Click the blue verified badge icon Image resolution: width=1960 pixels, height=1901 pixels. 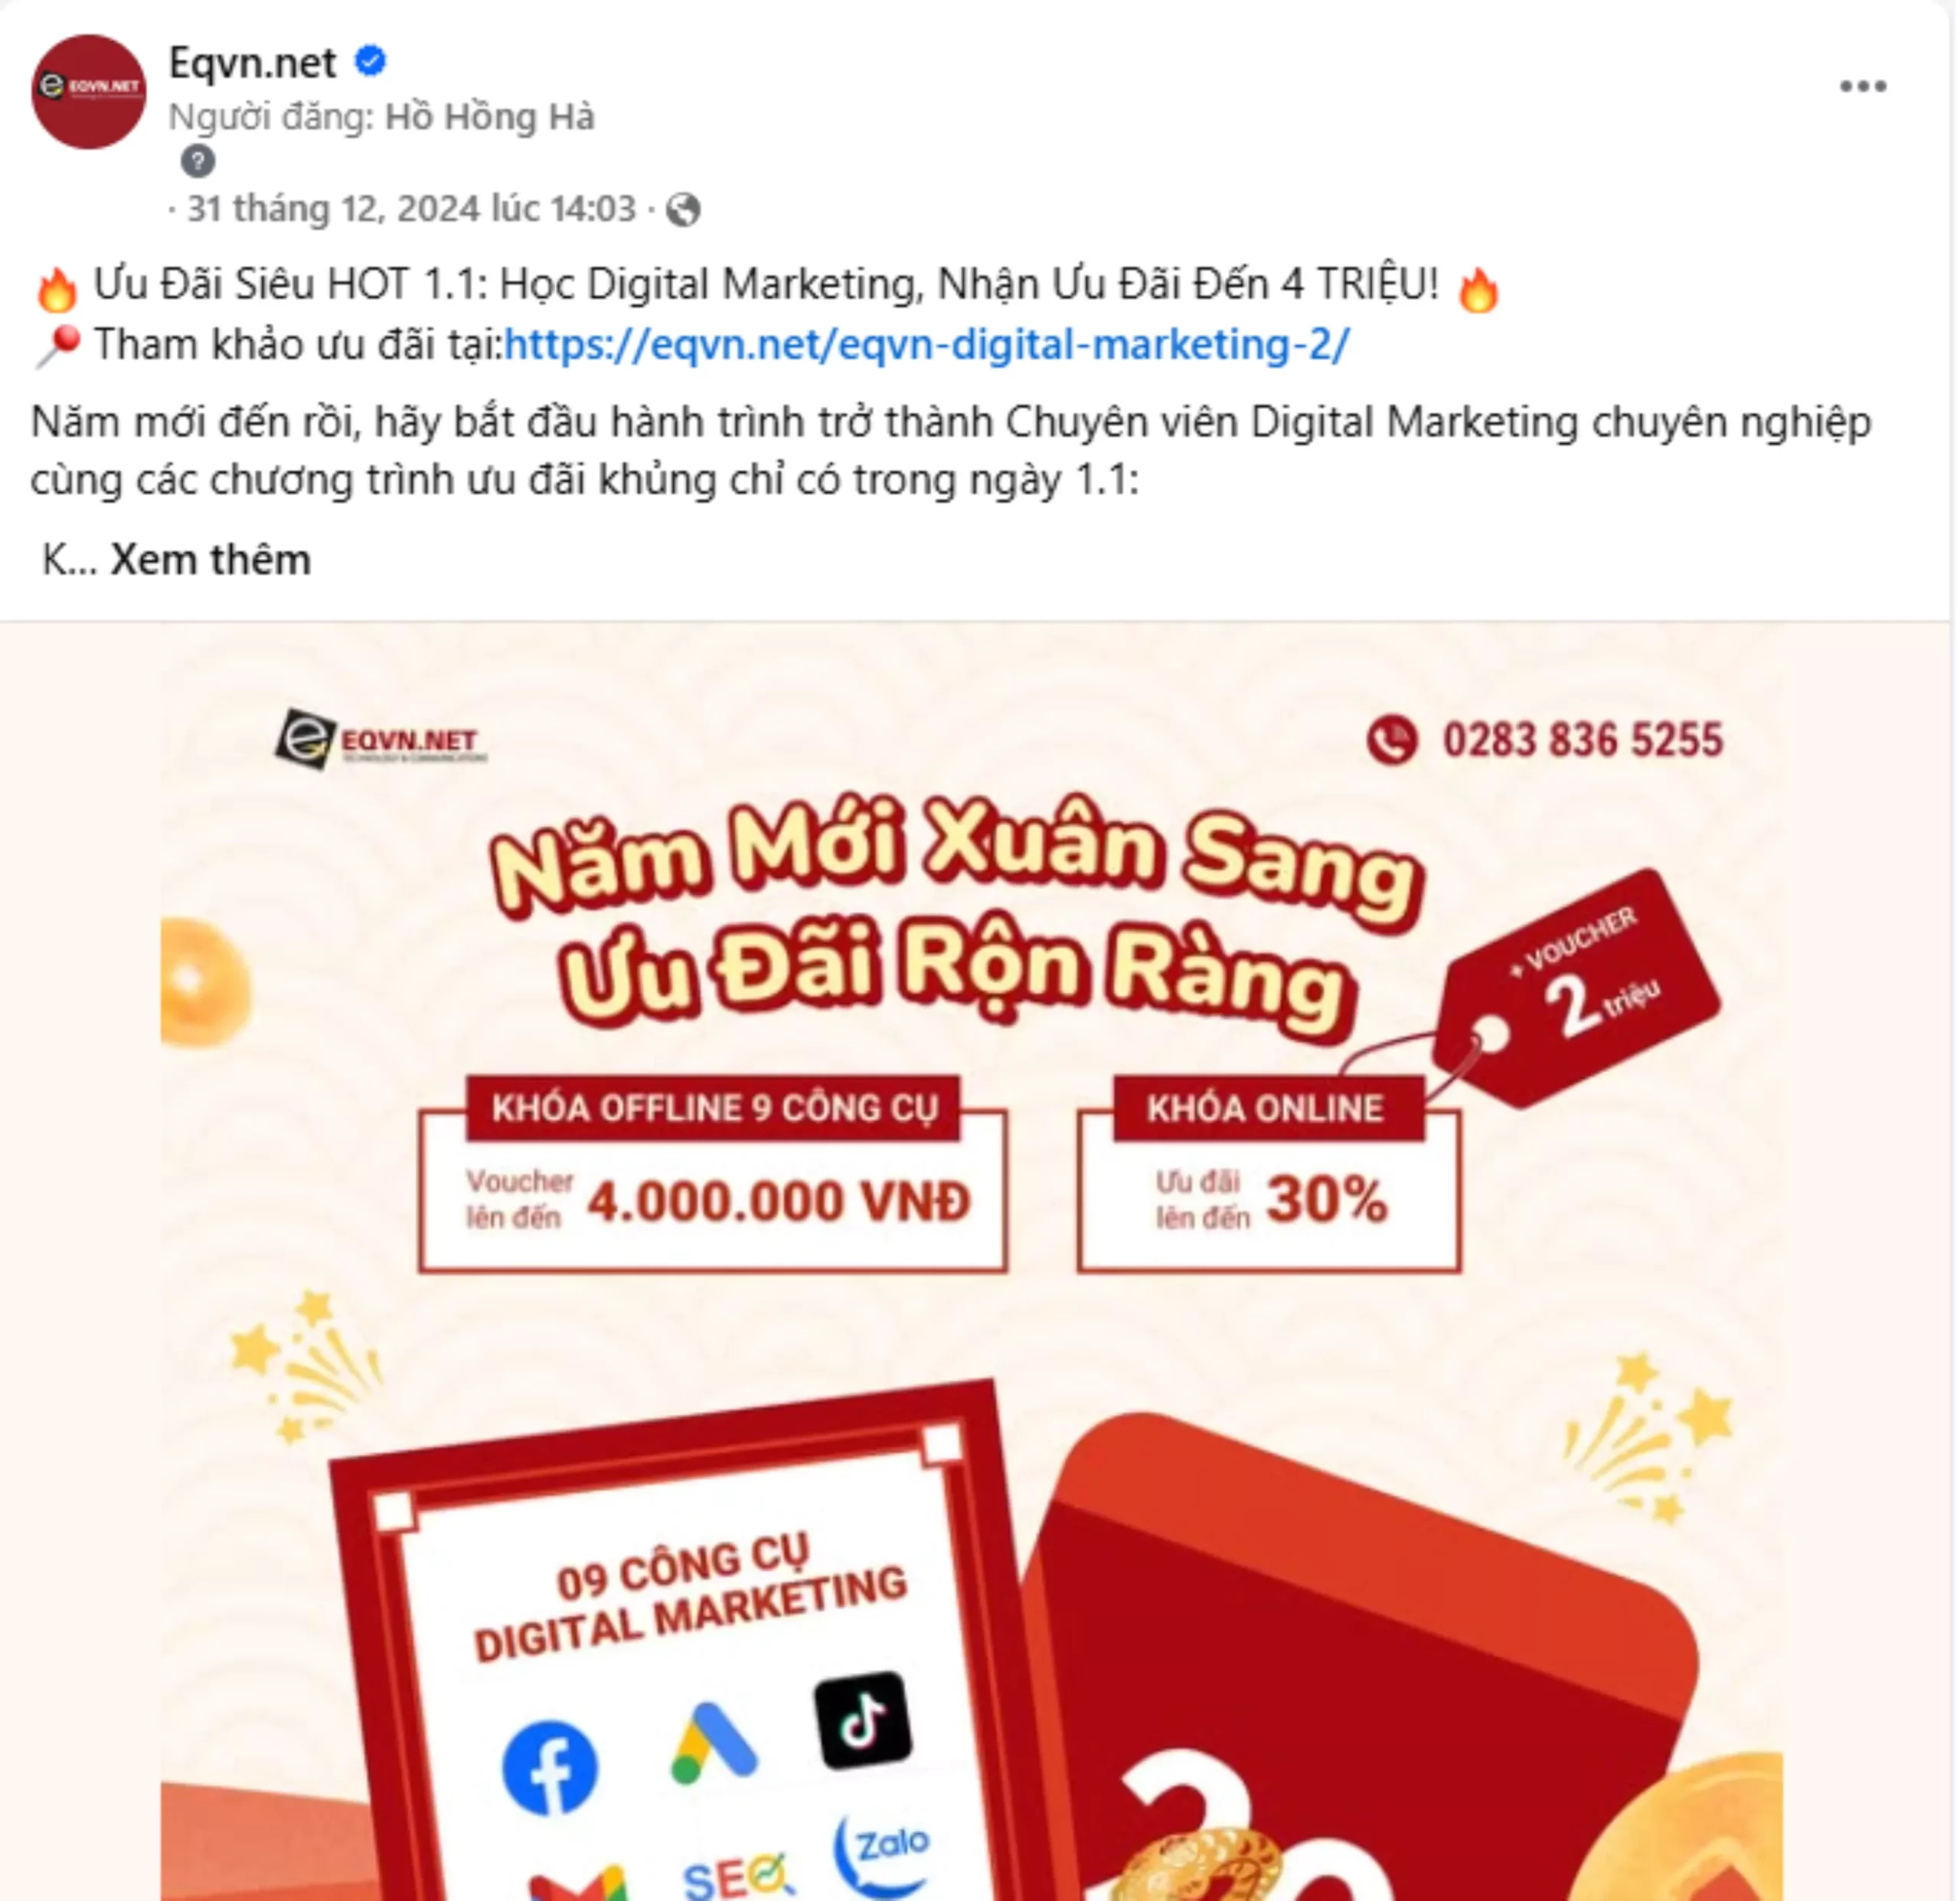click(x=371, y=62)
